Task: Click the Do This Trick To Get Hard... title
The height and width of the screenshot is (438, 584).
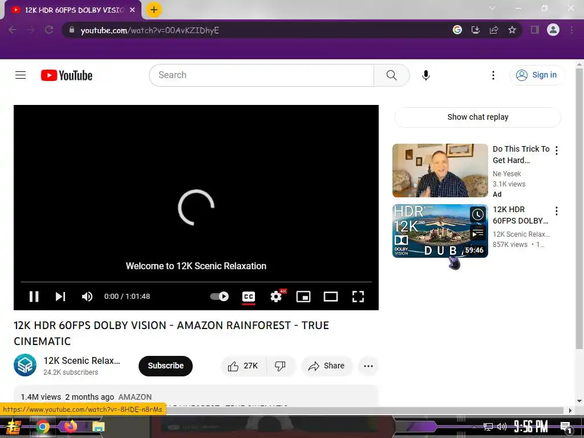Action: 521,155
